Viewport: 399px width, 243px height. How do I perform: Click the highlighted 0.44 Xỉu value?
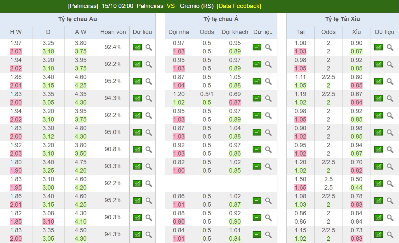click(357, 188)
